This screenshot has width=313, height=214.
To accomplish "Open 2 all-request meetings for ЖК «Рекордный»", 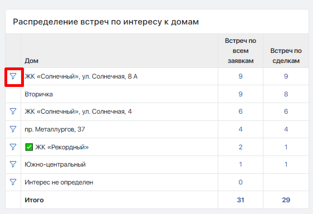I will click(241, 147).
